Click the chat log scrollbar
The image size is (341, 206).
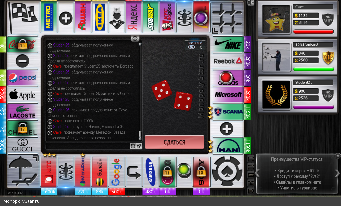point(140,91)
